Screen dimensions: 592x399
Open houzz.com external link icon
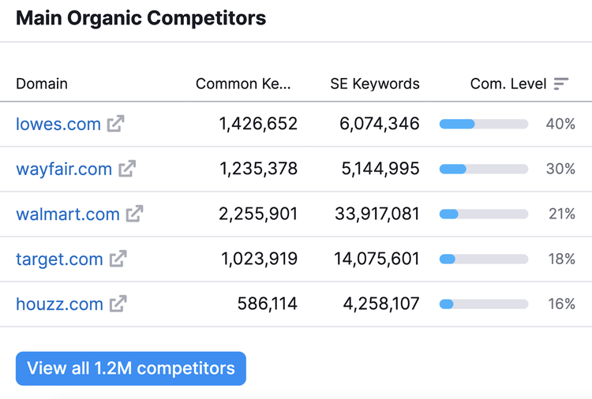(x=118, y=304)
